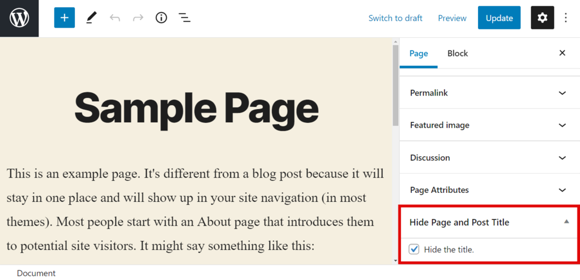Collapse the Hide Page and Post Title panel

click(x=566, y=222)
